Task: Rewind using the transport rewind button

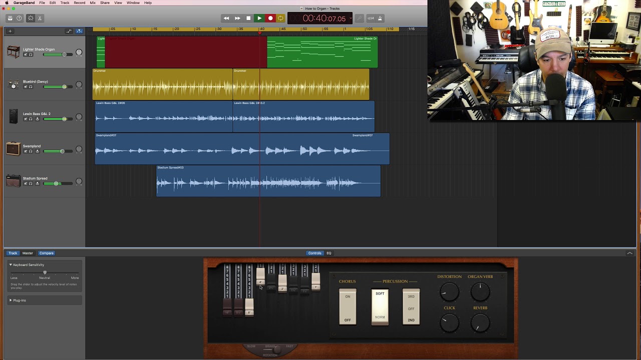Action: pyautogui.click(x=226, y=18)
